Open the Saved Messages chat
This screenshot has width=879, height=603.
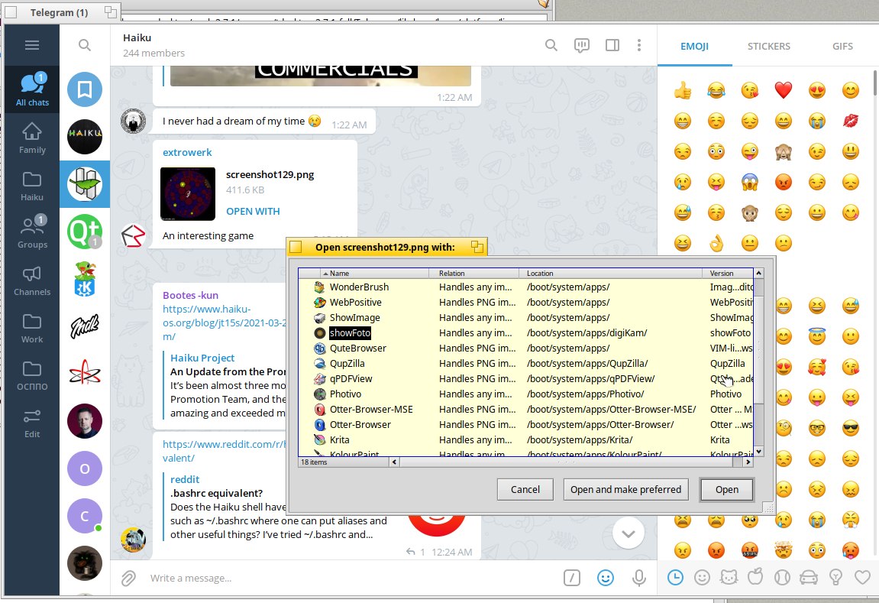(85, 89)
